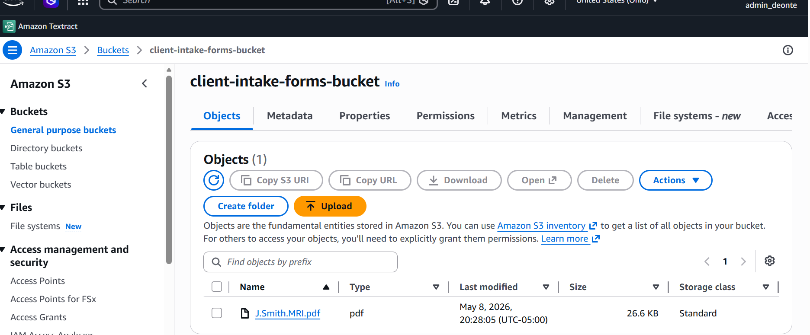Select the J.Smith.MRI.pdf row checkbox
This screenshot has width=810, height=335.
tap(217, 313)
